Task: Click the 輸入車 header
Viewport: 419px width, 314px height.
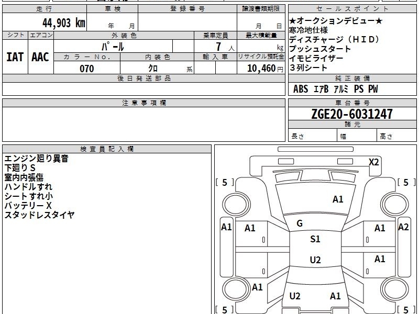Action: (215, 57)
